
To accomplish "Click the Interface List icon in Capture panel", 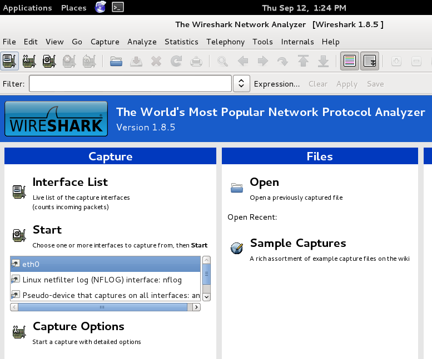I will coord(18,191).
